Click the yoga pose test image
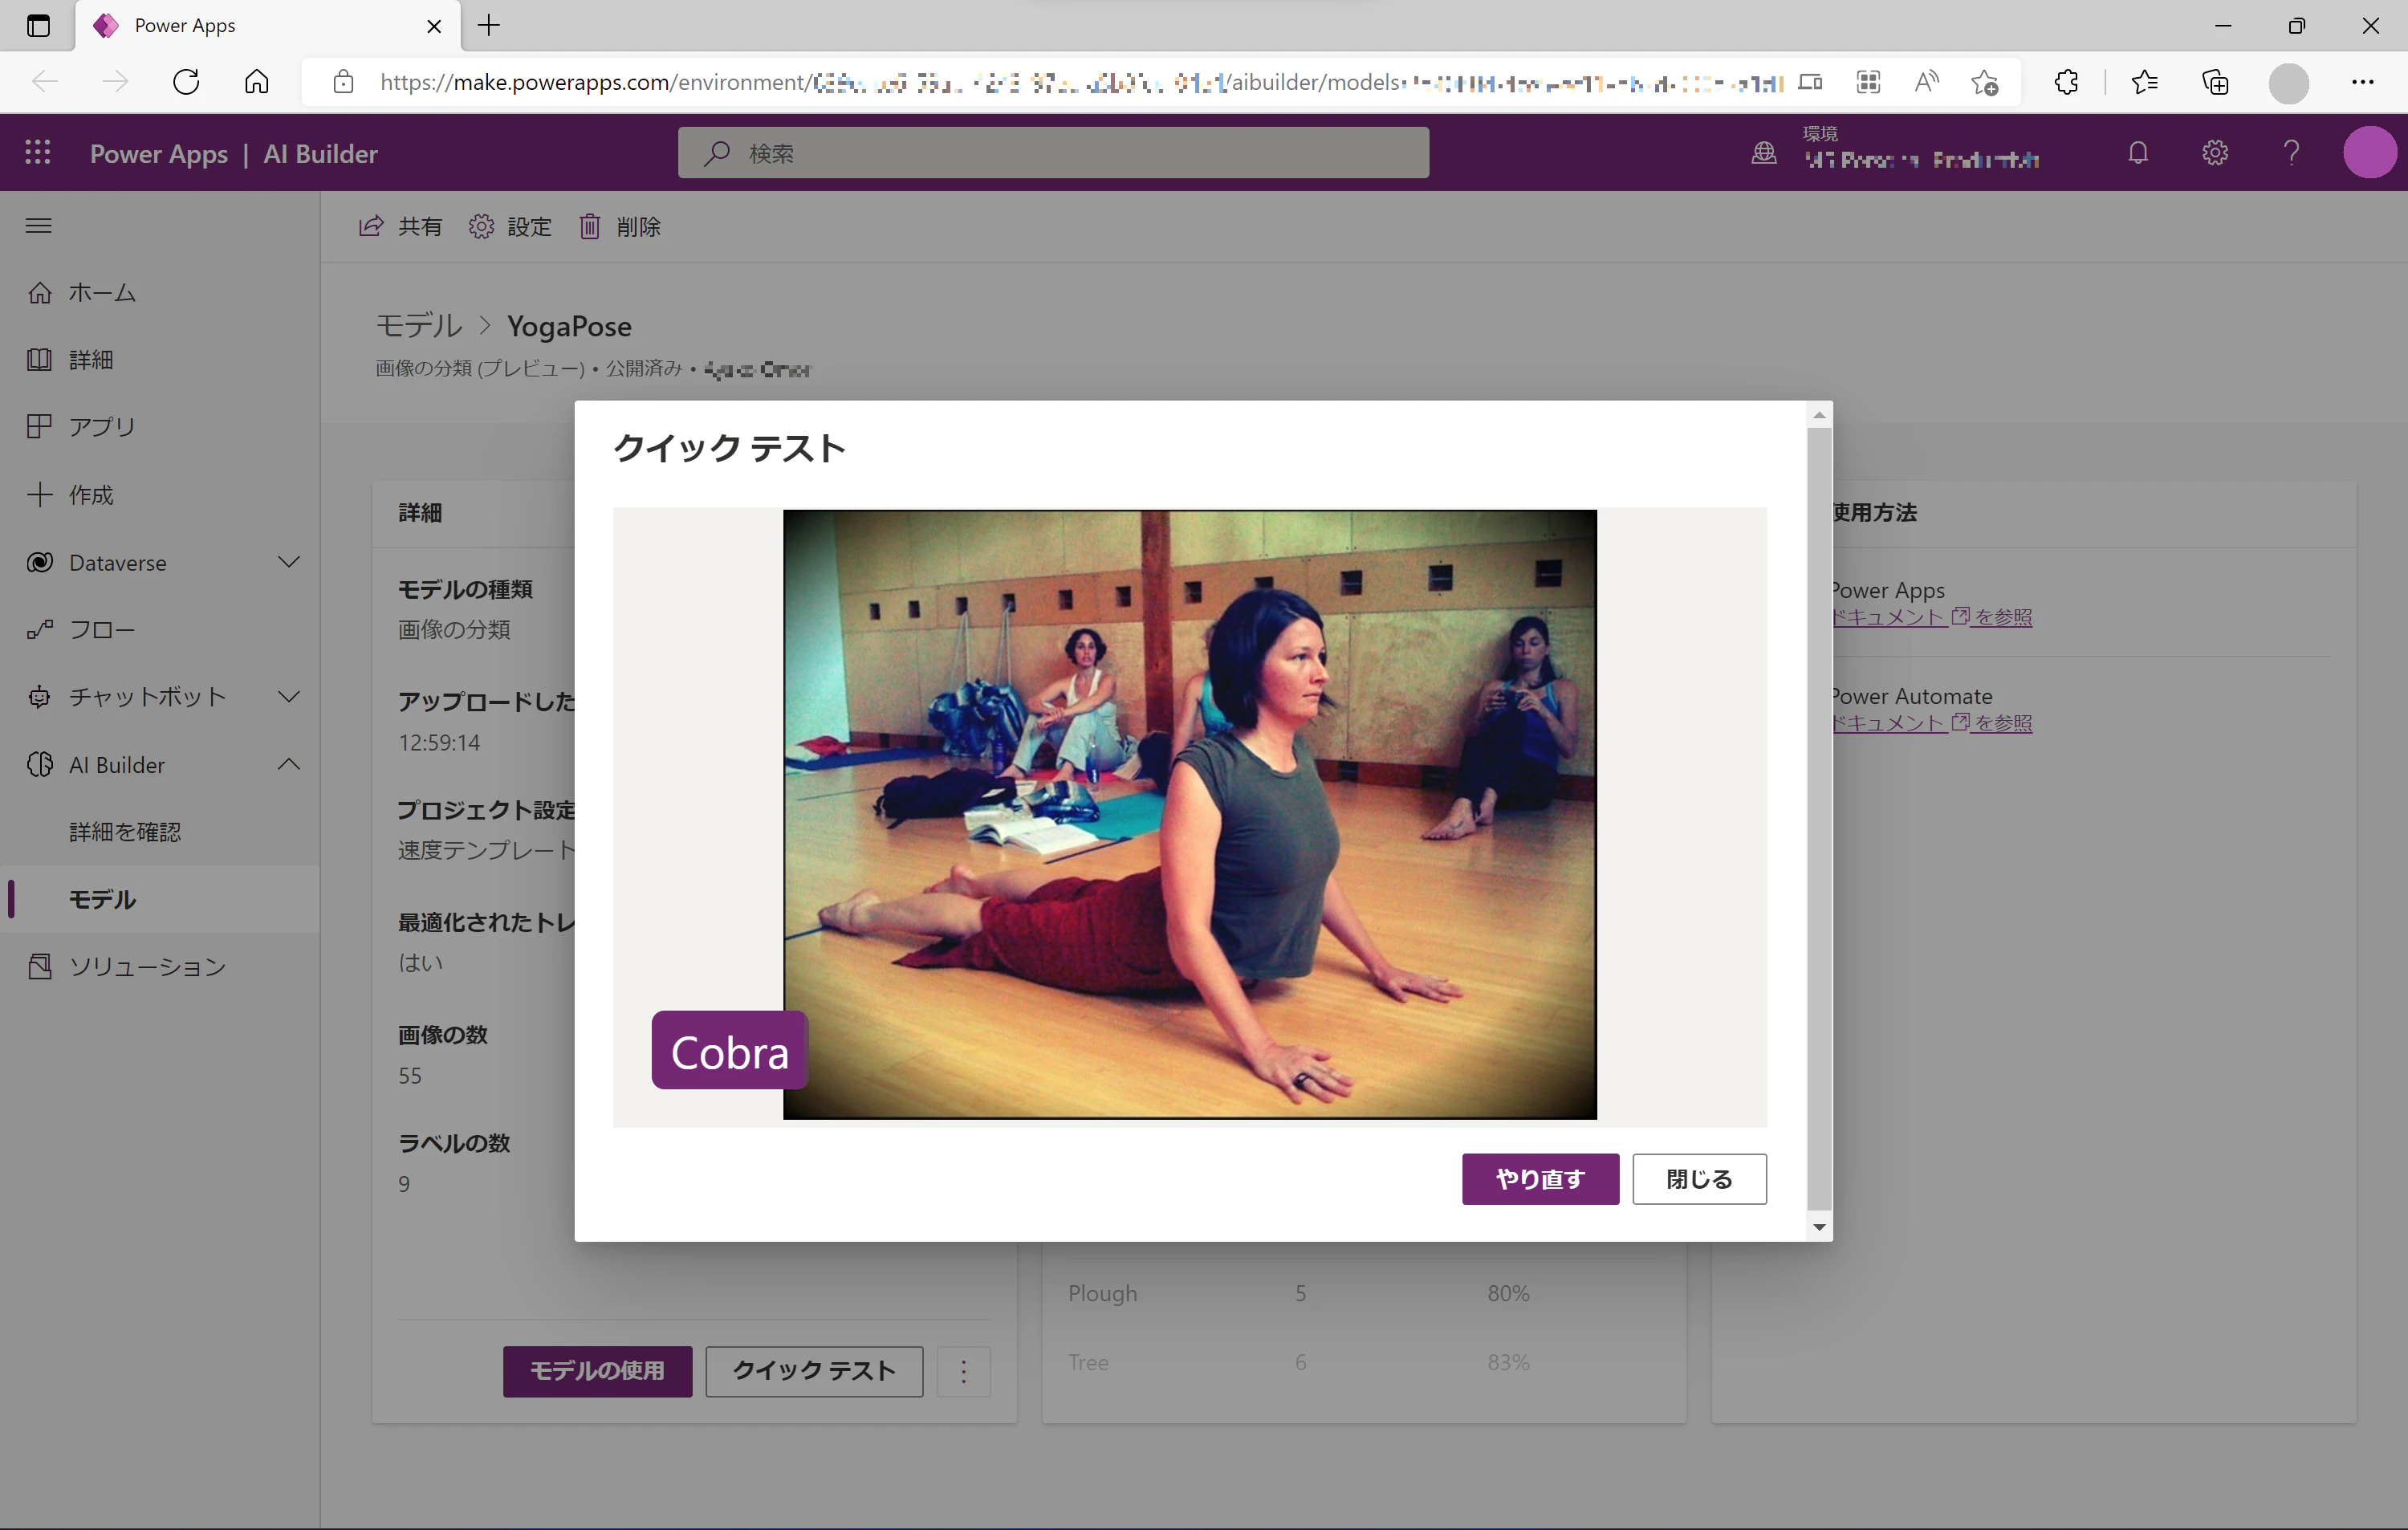This screenshot has height=1530, width=2408. coord(1189,814)
